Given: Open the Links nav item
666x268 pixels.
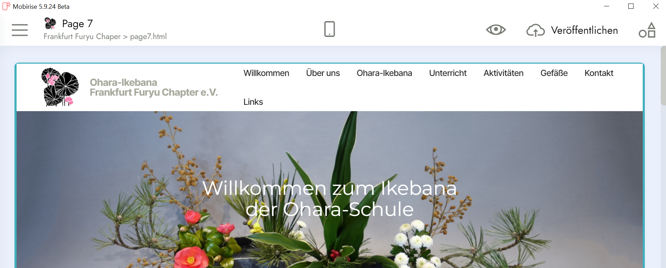Looking at the screenshot, I should tap(253, 102).
